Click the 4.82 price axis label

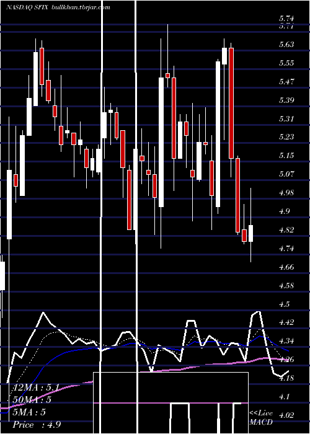click(286, 230)
